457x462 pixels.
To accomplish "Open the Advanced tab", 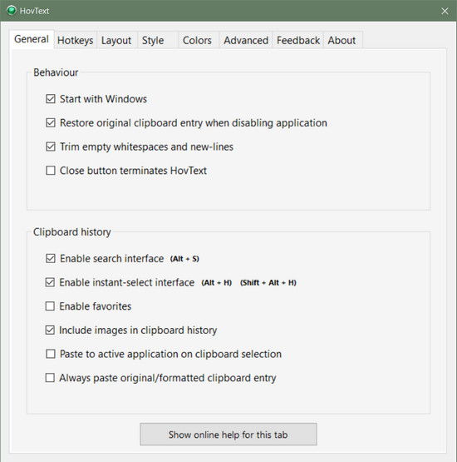I will [x=246, y=40].
